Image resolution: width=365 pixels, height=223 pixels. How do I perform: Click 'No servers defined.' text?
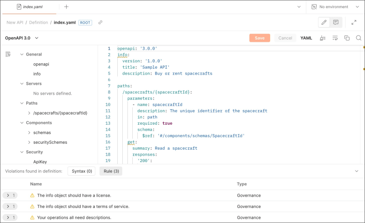click(x=52, y=93)
